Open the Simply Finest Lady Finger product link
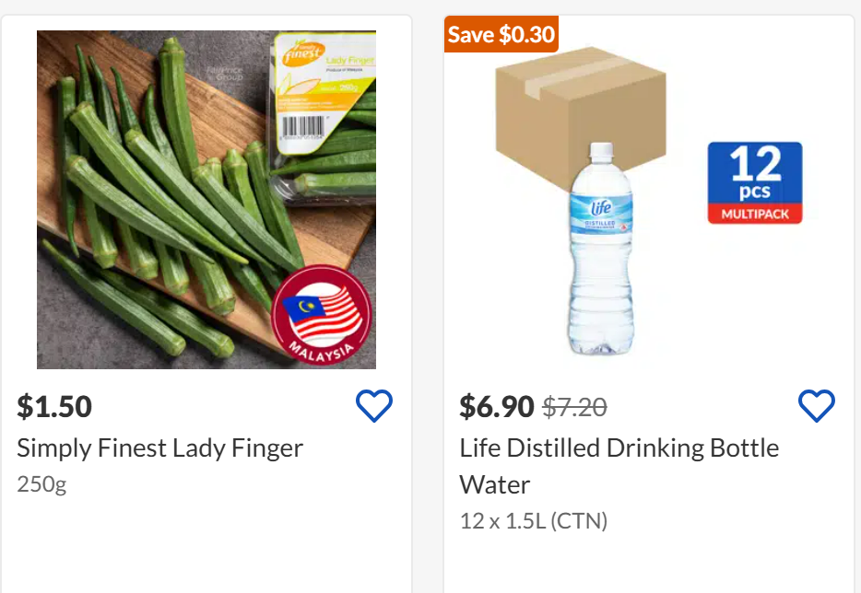The height and width of the screenshot is (593, 861). pyautogui.click(x=160, y=448)
